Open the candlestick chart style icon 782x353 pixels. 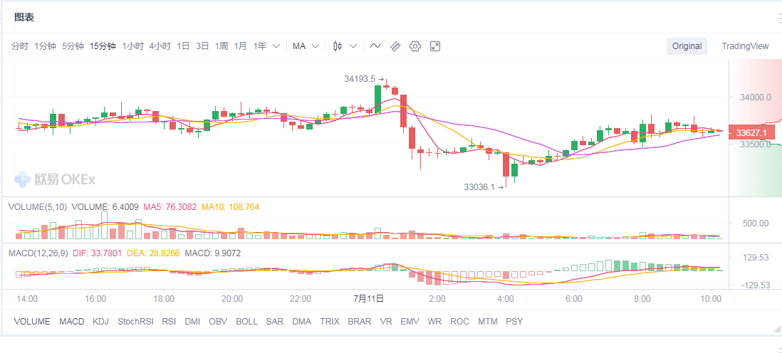pyautogui.click(x=338, y=46)
